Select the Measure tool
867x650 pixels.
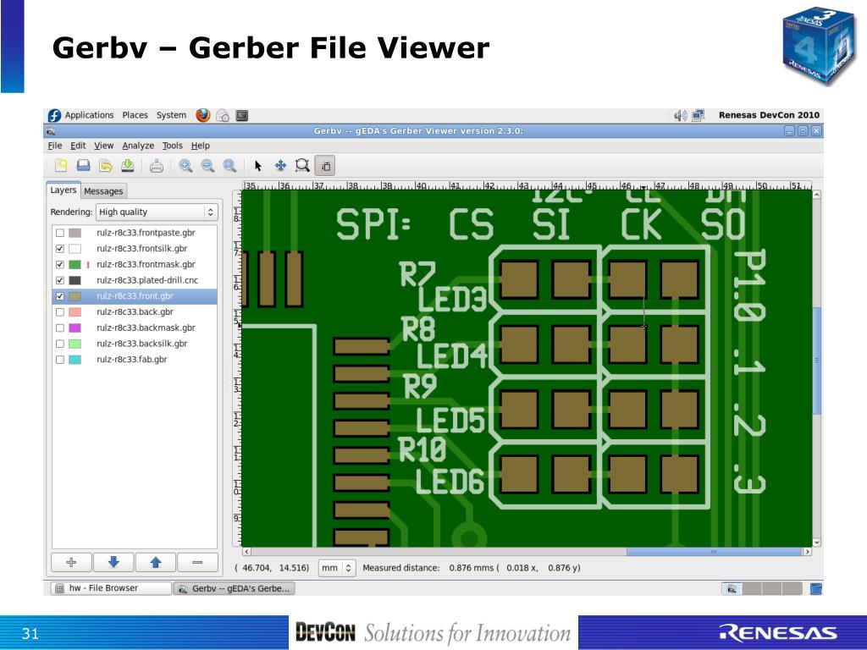pos(325,165)
